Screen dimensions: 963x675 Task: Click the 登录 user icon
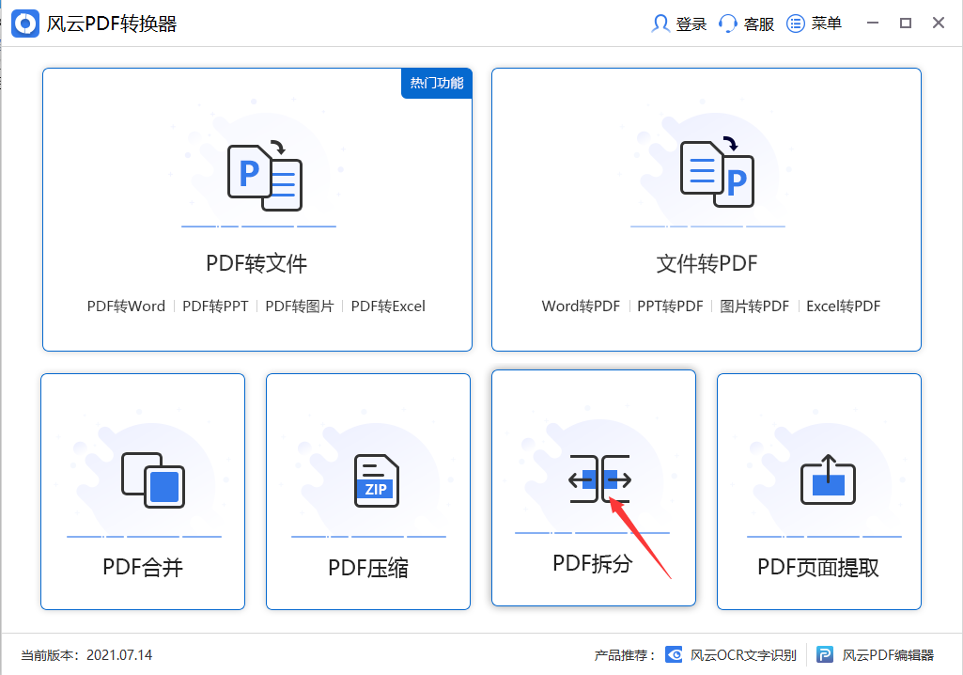660,24
